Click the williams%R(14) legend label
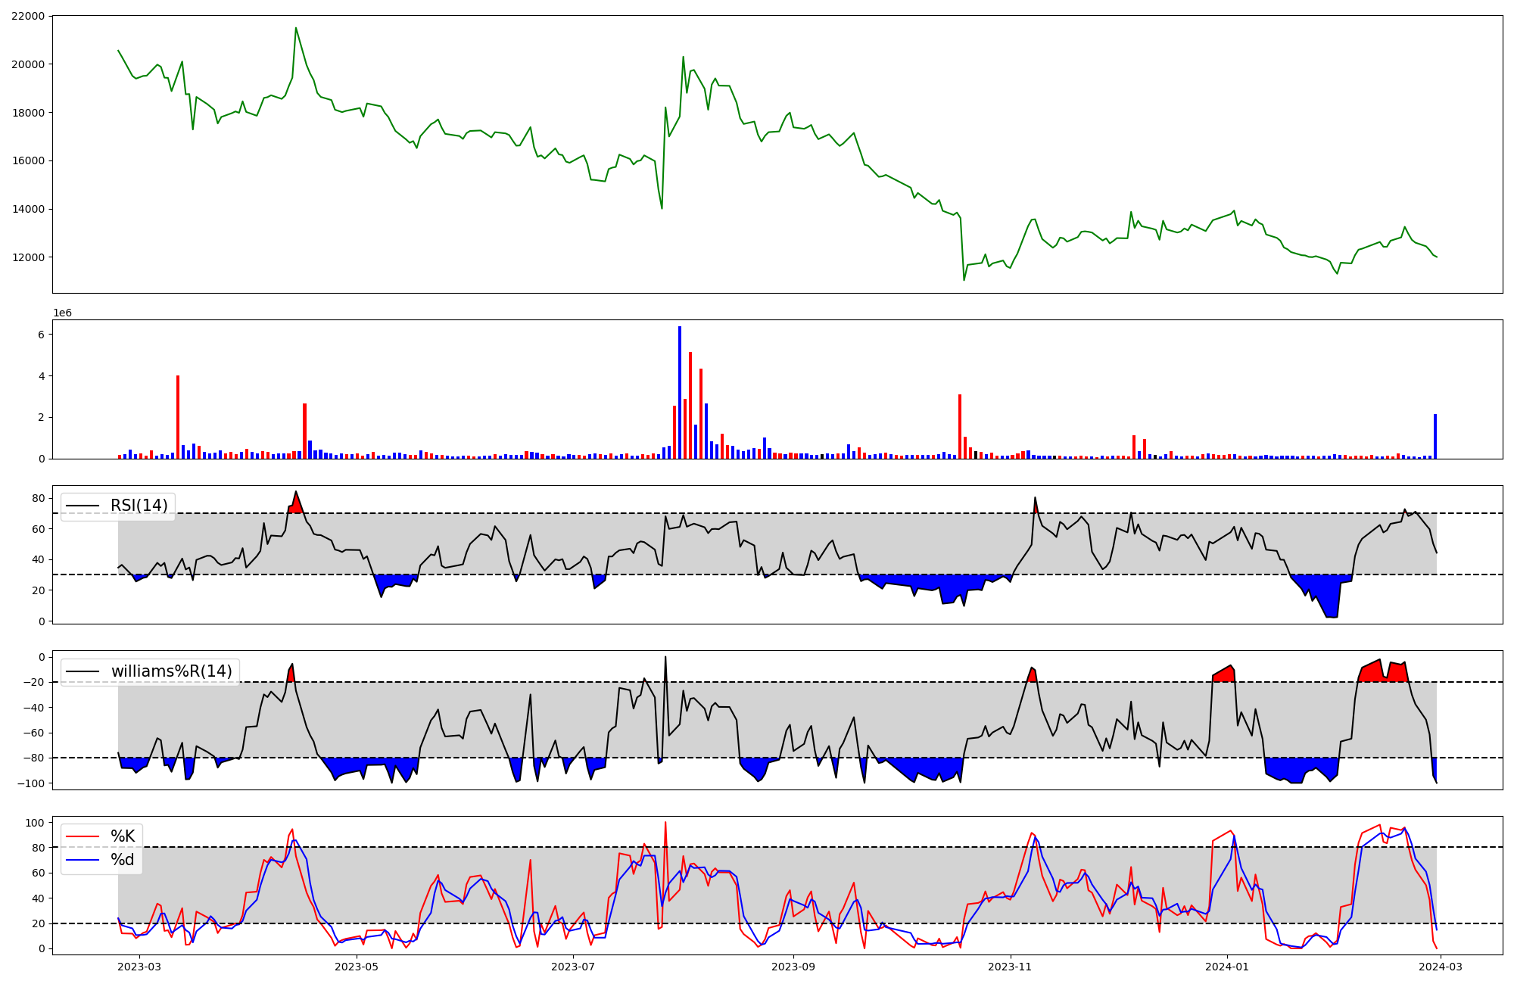This screenshot has width=1514, height=984. (172, 671)
